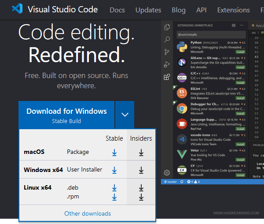
Task: Click Download for Windows Stable Build button
Action: 66,115
